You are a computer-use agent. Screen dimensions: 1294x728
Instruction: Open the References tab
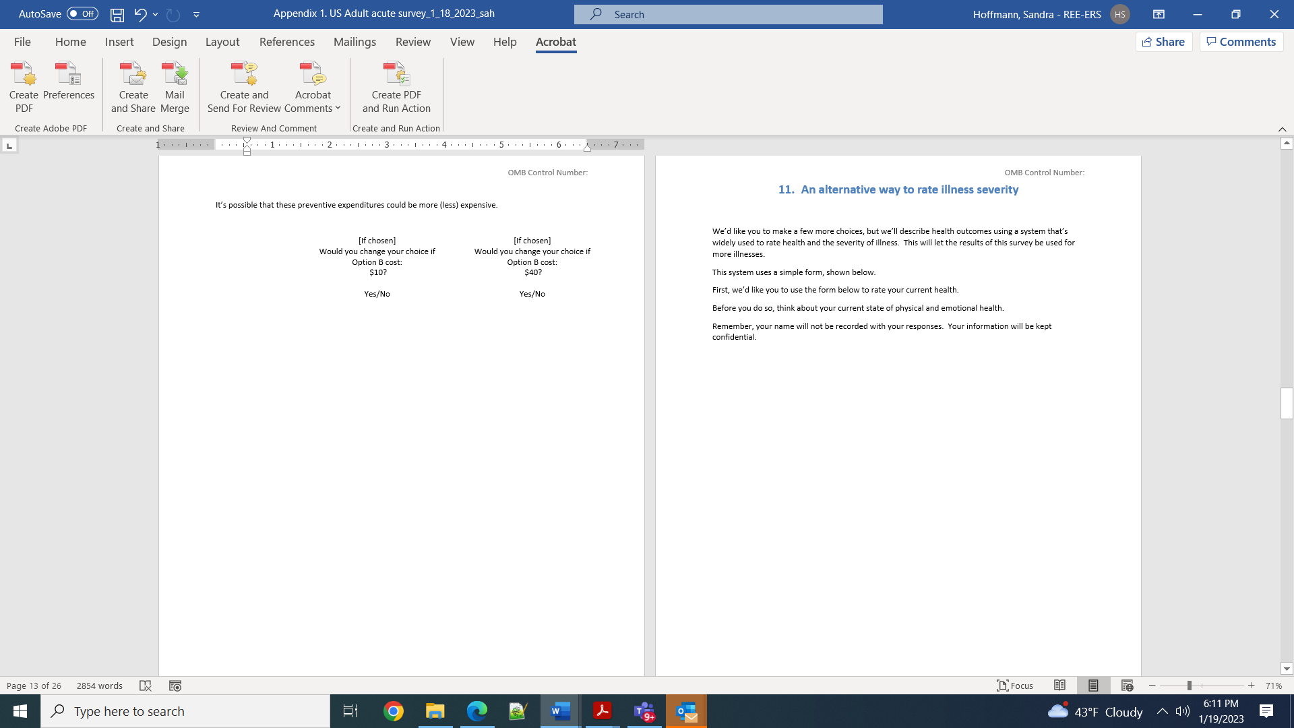point(286,42)
